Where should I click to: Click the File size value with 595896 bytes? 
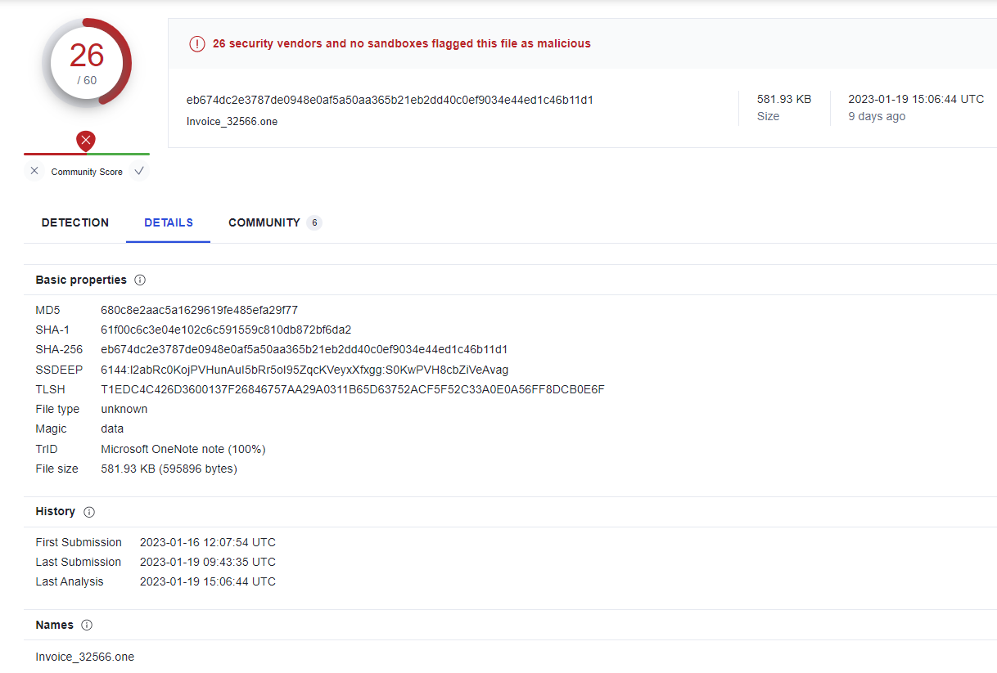pos(169,469)
